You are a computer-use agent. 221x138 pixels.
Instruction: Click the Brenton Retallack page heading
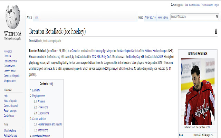(57, 31)
